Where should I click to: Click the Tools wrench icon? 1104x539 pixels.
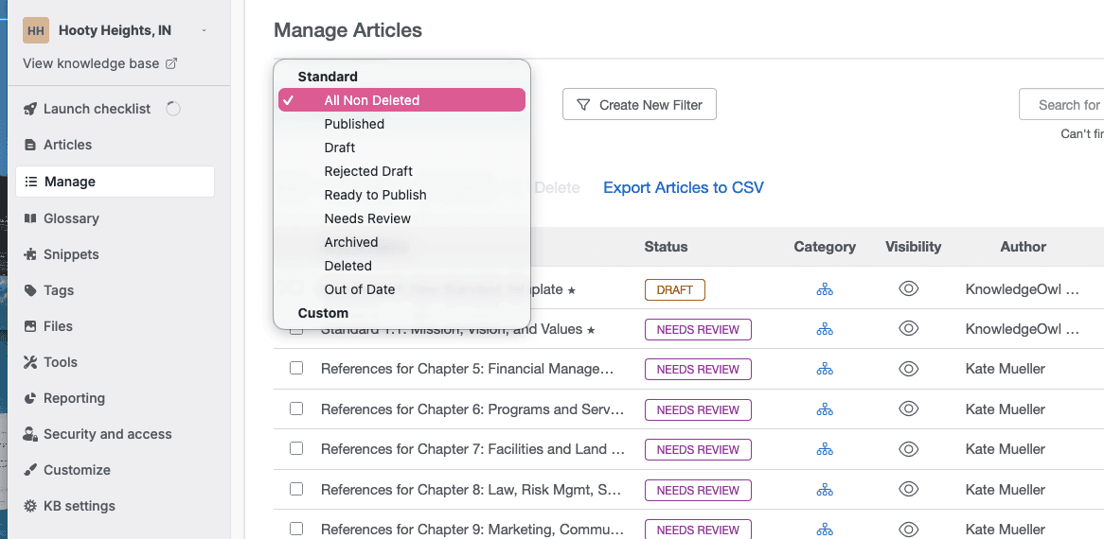tap(30, 362)
